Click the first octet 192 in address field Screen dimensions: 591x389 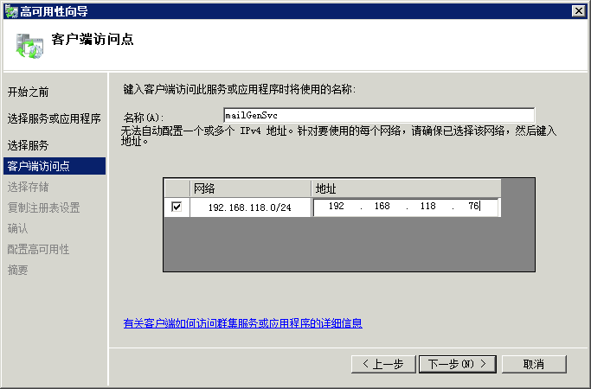337,206
